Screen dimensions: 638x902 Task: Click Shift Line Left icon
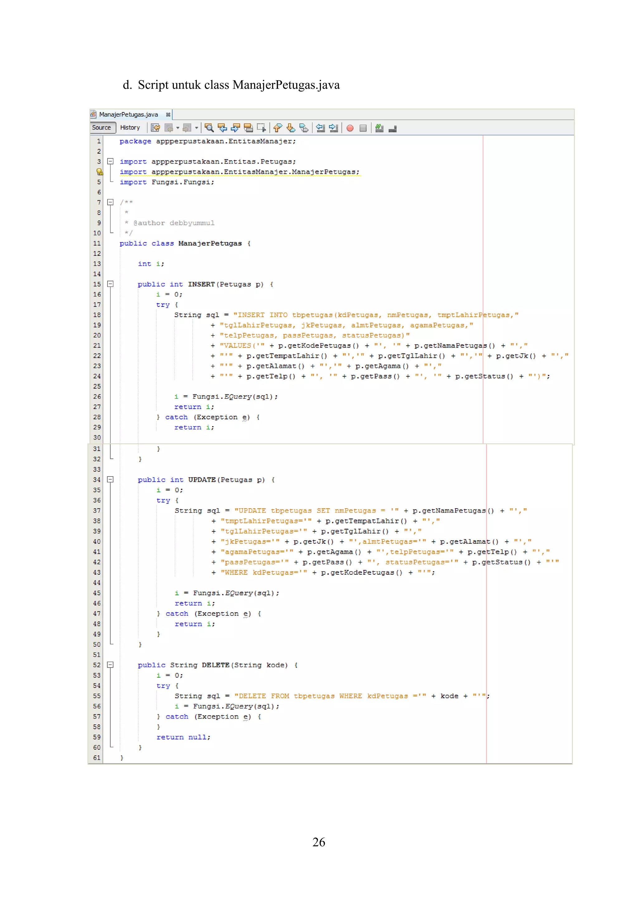[x=321, y=128]
